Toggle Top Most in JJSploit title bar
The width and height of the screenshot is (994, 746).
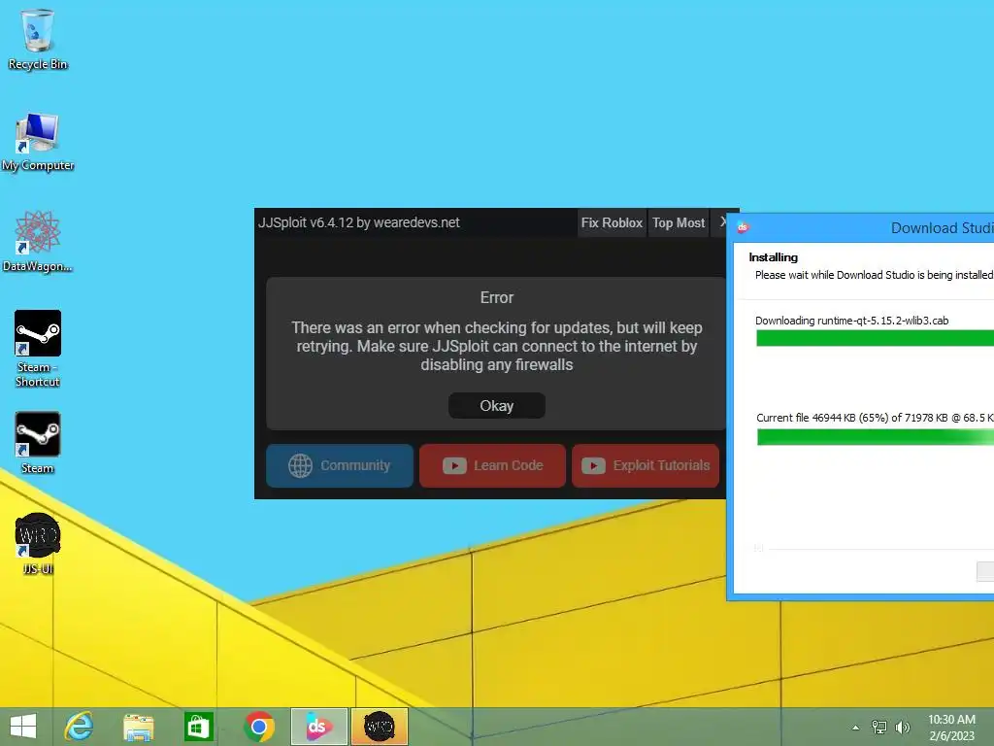click(679, 222)
